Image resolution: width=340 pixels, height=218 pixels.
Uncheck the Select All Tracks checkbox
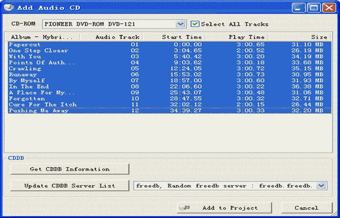pos(195,24)
